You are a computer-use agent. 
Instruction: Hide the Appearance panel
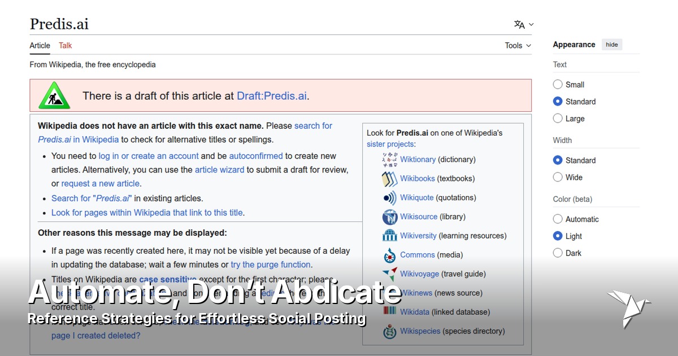(612, 45)
